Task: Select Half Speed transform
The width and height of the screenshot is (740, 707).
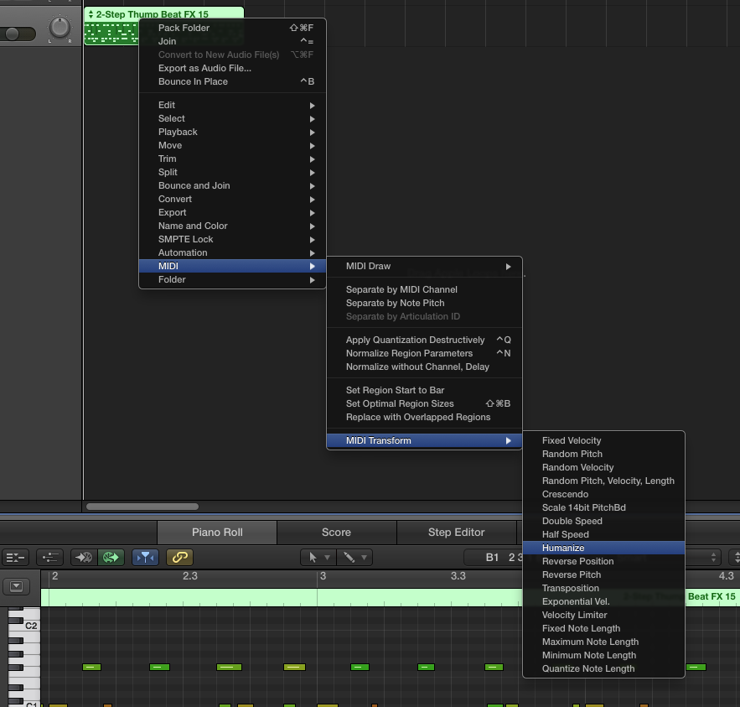Action: click(603, 534)
